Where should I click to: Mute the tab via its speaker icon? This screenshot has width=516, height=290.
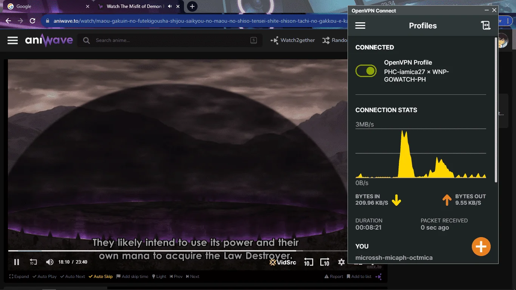coord(170,6)
